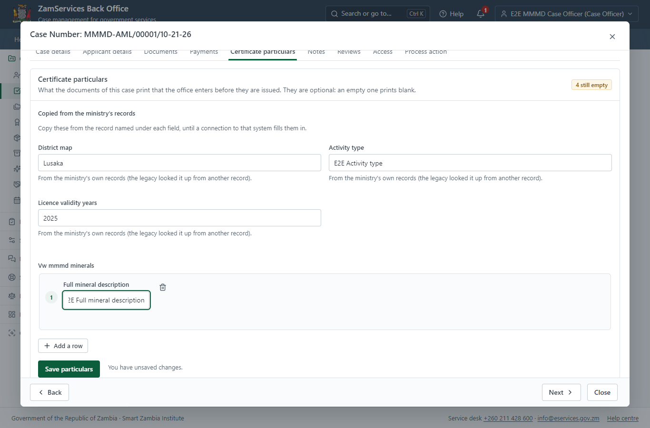The width and height of the screenshot is (650, 428).
Task: Click the service desk phone number link
Action: 508,418
